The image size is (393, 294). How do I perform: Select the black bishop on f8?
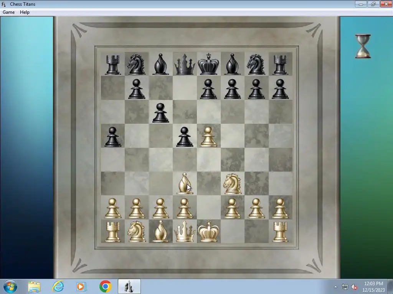(x=232, y=64)
